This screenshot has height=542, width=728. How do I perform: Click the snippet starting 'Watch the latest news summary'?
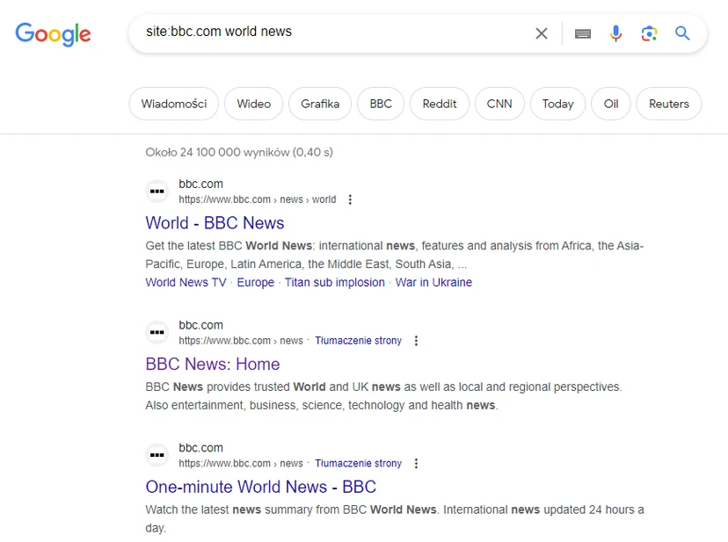(395, 518)
